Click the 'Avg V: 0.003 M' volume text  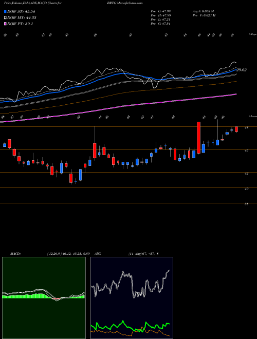click(x=203, y=11)
